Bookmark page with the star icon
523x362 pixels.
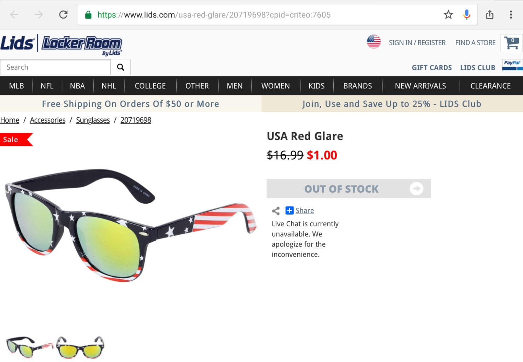point(448,14)
